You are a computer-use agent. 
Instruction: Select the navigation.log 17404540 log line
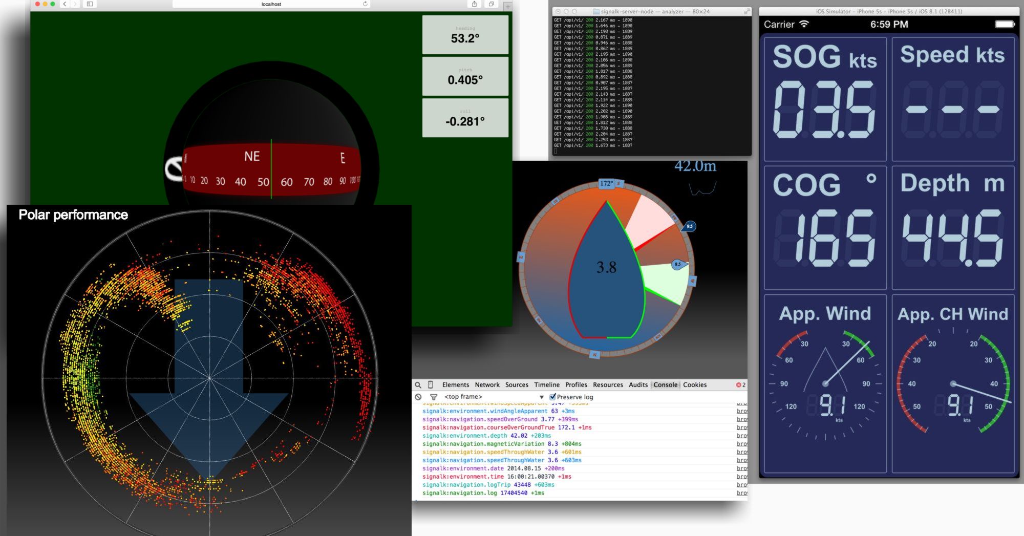coord(579,493)
